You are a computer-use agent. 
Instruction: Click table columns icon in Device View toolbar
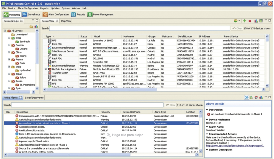(261, 21)
